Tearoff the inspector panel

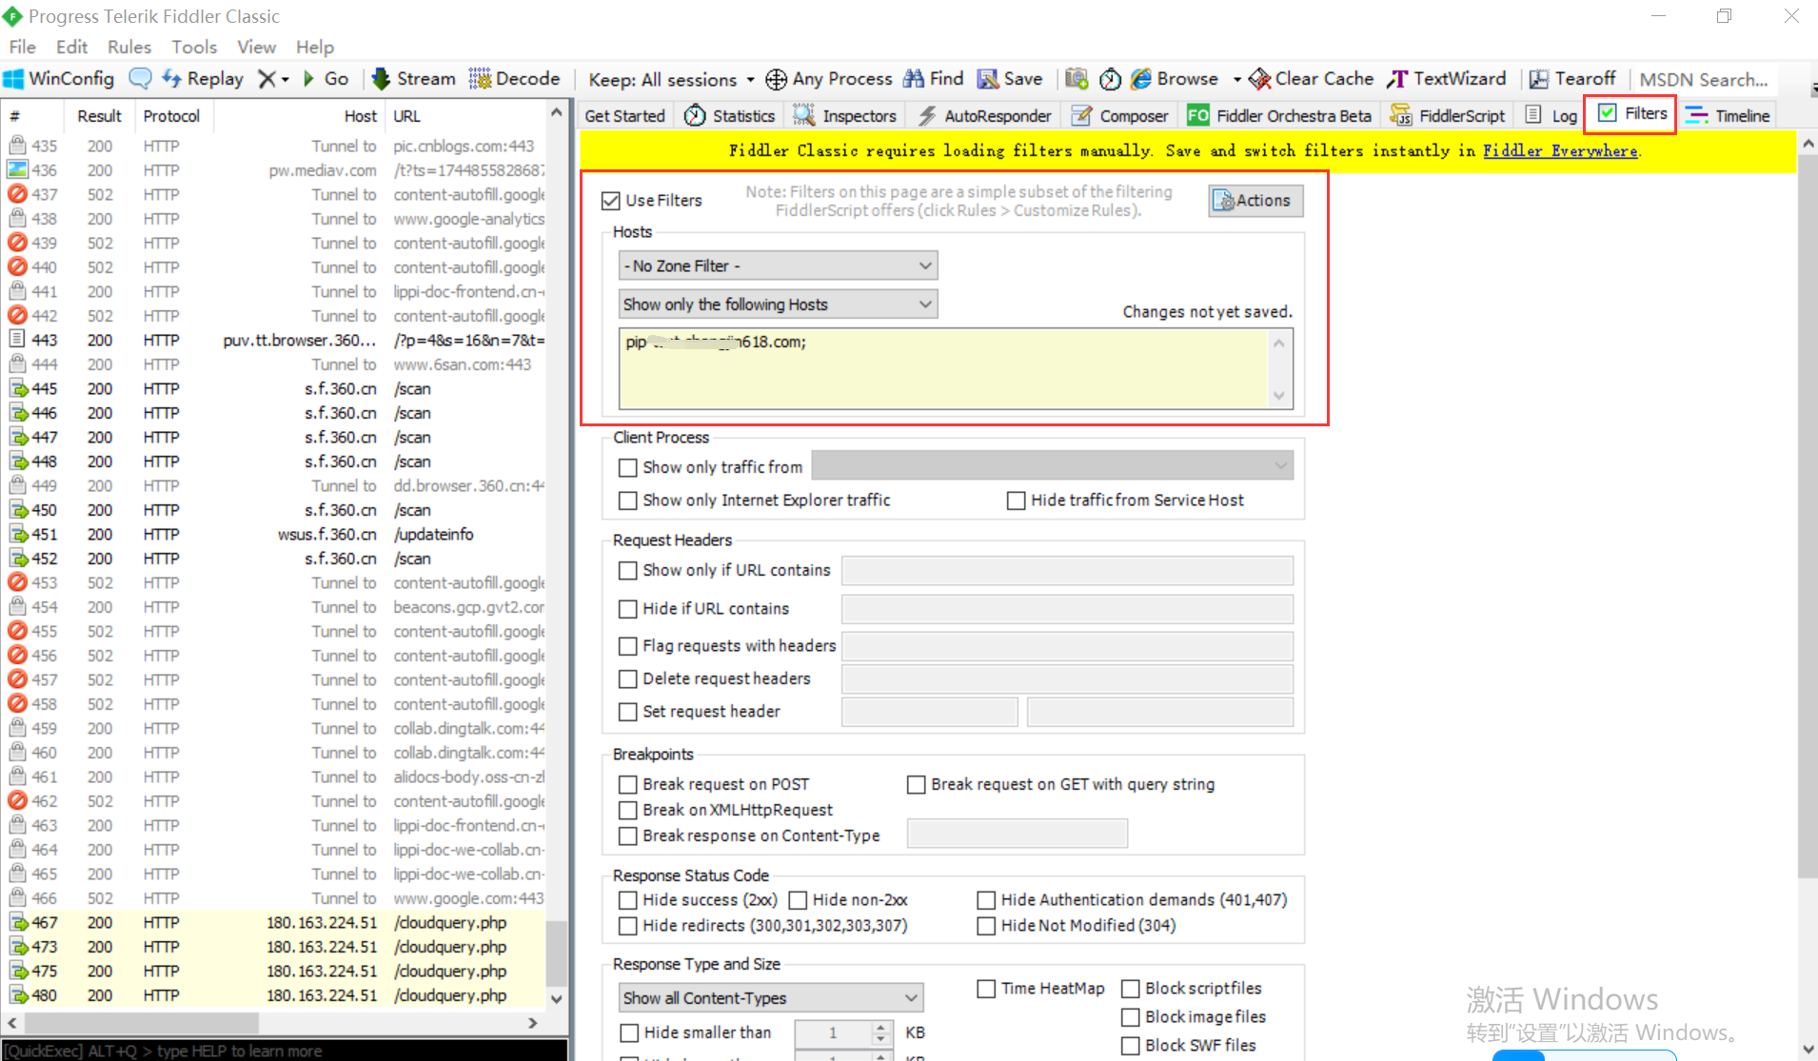tap(1572, 79)
